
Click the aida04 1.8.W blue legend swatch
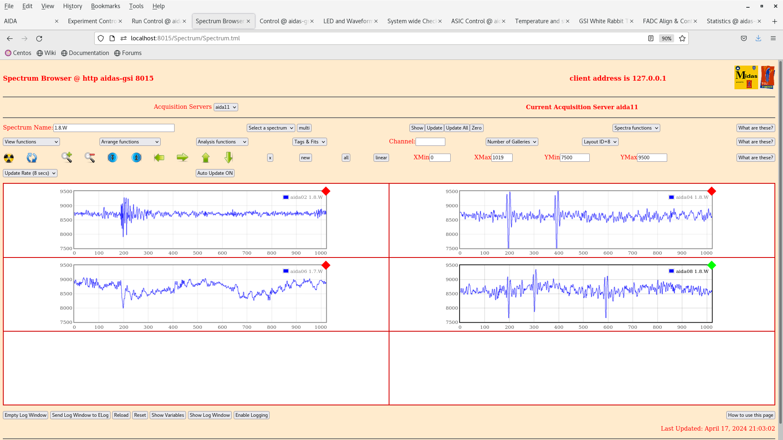pos(672,197)
